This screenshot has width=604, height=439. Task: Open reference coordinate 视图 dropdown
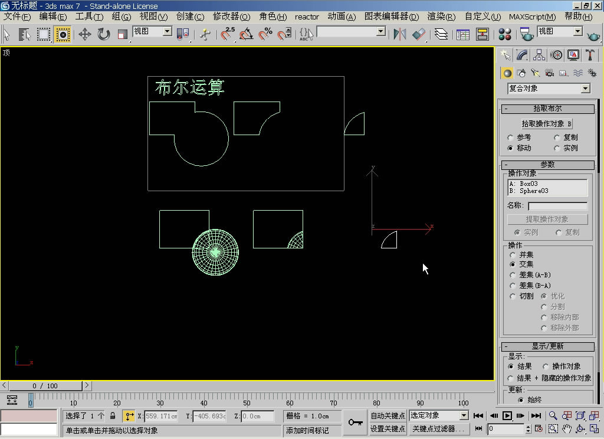[153, 31]
